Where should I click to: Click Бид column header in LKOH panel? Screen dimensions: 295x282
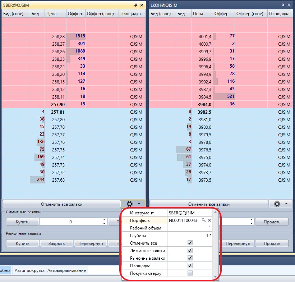184,14
